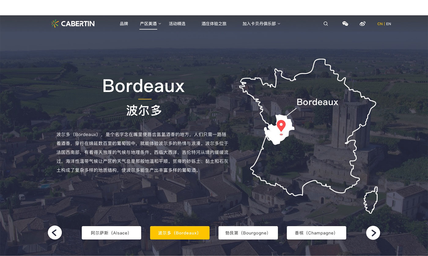Select the 香槟 (Champagne) region button

[316, 233]
